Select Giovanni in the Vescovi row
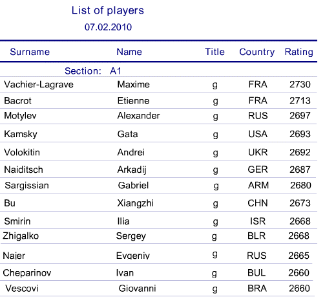Image resolution: width=325 pixels, height=297 pixels. [137, 289]
